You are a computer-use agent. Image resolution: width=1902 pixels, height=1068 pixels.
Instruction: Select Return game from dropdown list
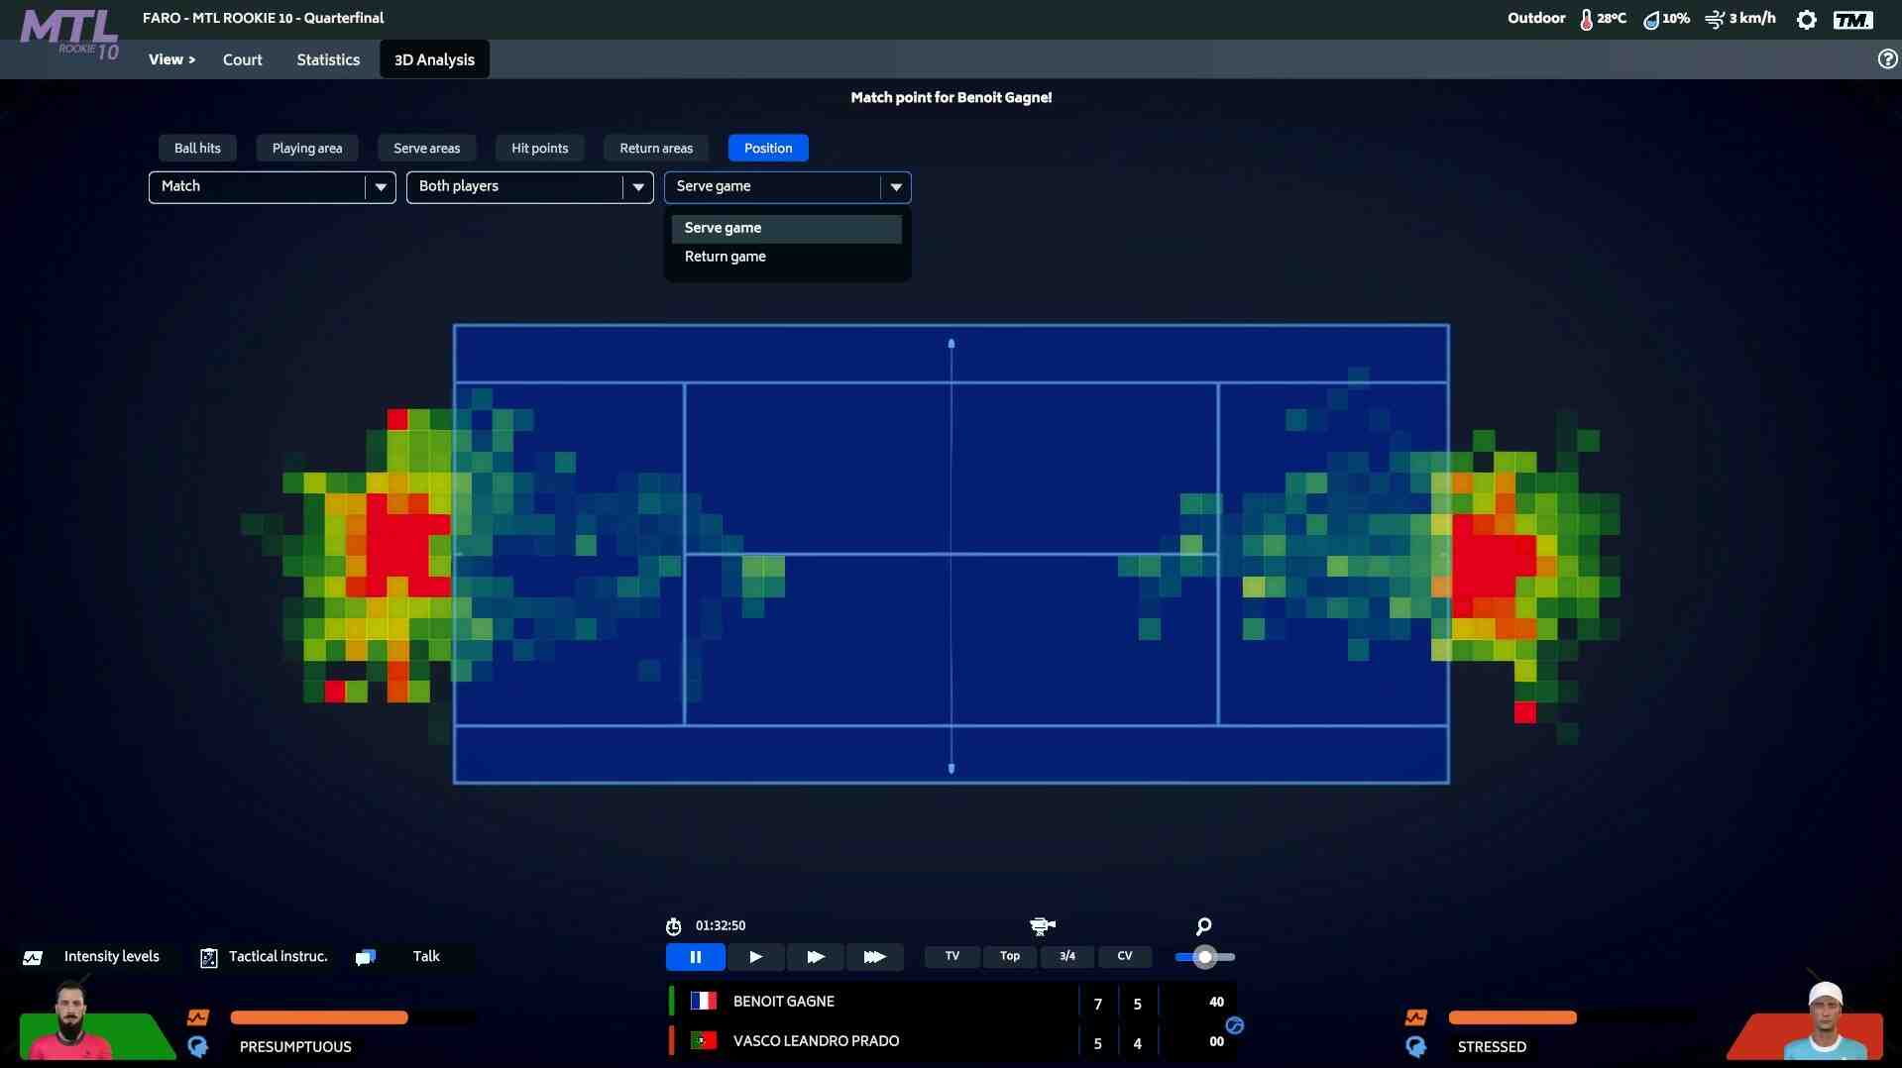click(x=726, y=257)
